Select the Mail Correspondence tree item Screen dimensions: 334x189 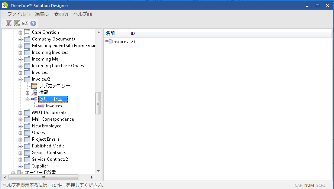[x=53, y=119]
